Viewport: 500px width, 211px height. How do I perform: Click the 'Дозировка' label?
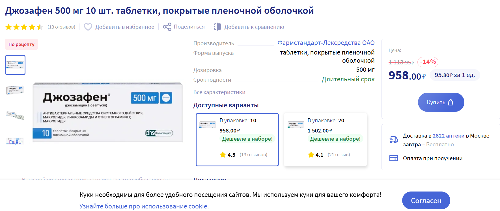208,70
